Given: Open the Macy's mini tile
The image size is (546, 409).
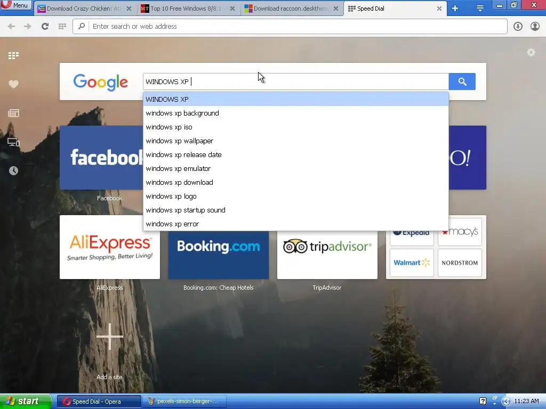Looking at the screenshot, I should (x=460, y=232).
